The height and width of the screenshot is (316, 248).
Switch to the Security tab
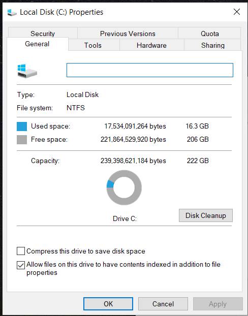pyautogui.click(x=43, y=34)
